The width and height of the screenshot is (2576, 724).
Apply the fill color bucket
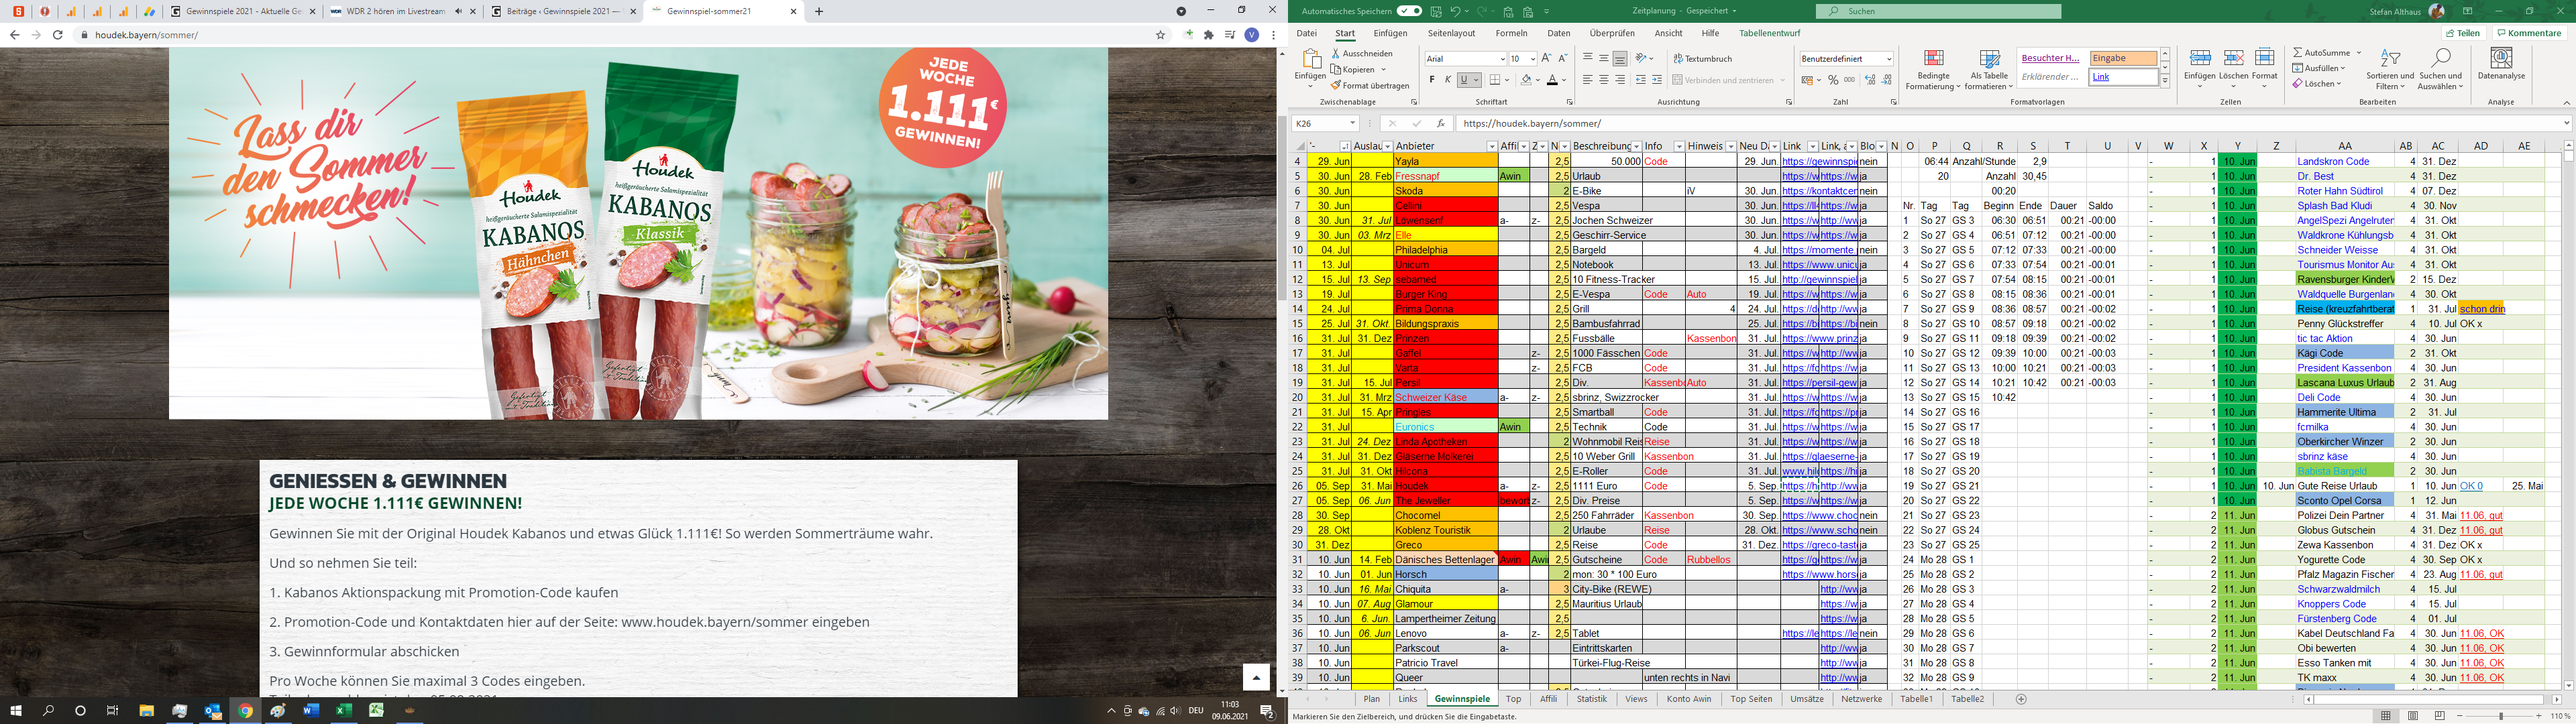(x=1527, y=80)
